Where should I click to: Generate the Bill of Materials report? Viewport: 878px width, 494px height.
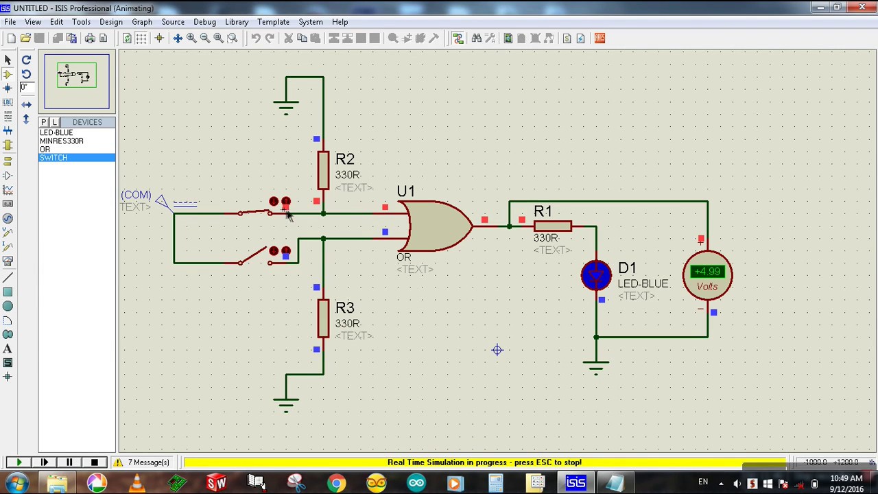pos(567,38)
